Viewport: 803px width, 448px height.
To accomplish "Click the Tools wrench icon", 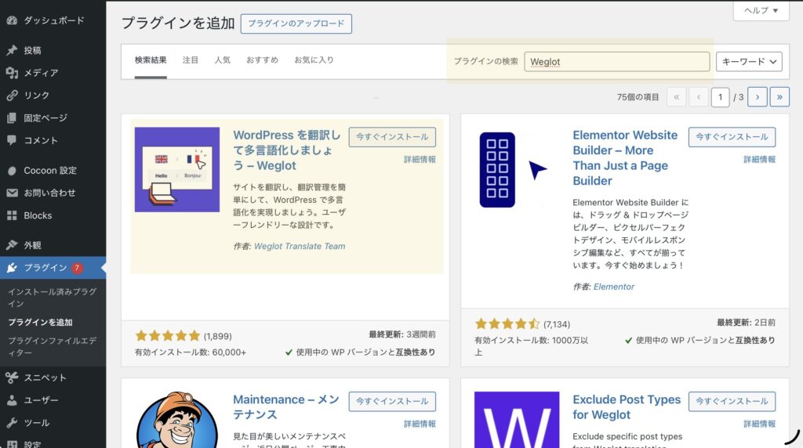I will tap(12, 423).
